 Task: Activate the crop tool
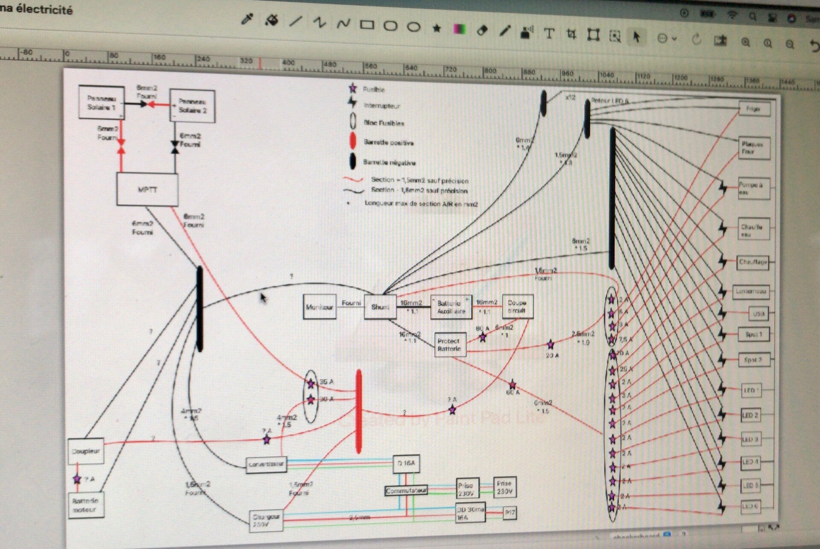[x=571, y=35]
